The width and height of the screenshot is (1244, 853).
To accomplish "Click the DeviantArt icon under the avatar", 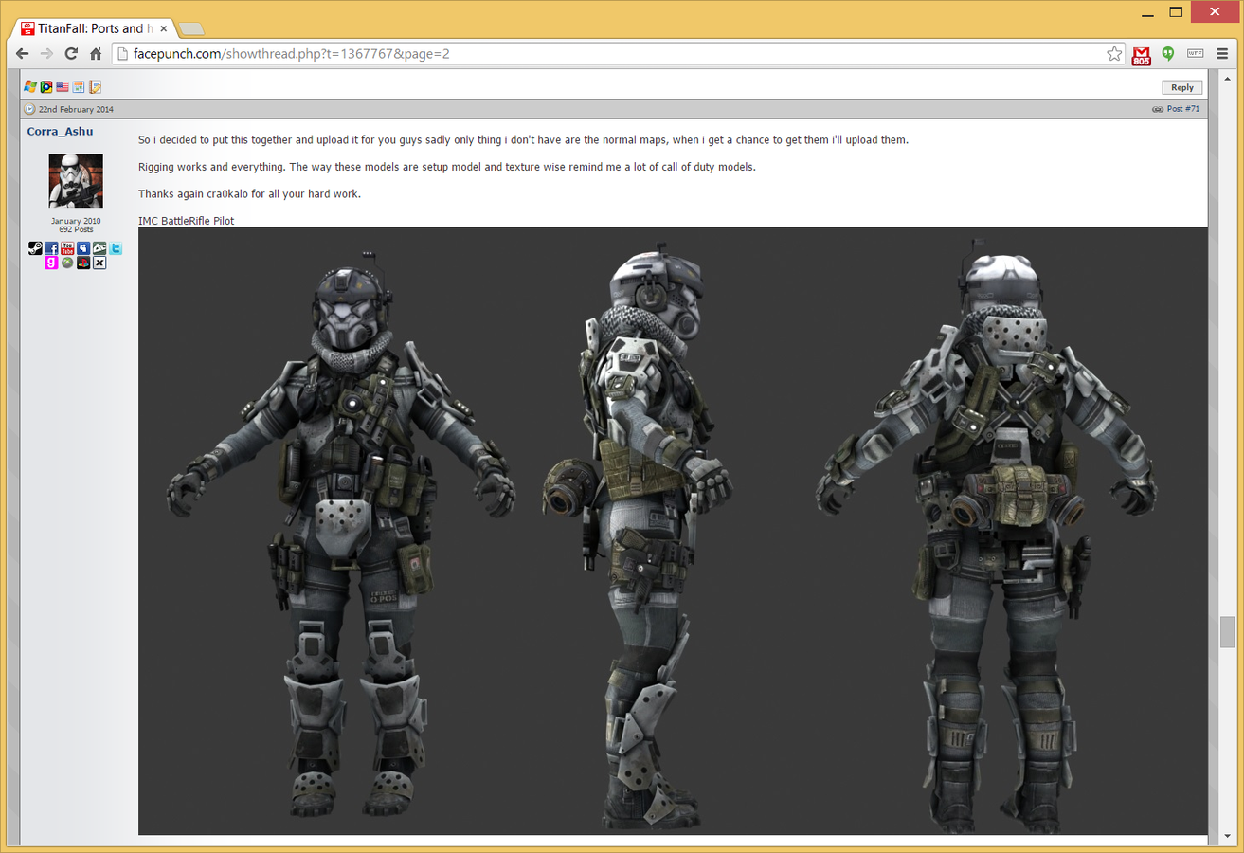I will [x=99, y=248].
